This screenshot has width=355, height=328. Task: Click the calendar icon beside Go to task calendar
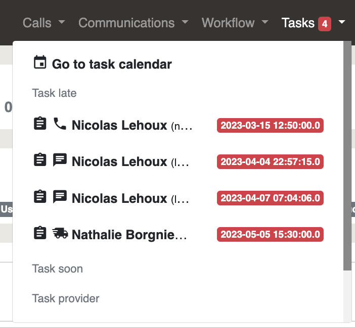(40, 62)
